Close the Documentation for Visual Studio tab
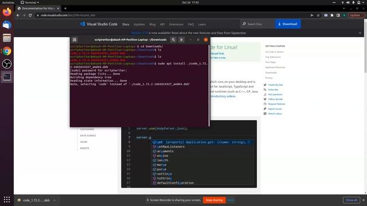The image size is (367, 206). pyautogui.click(x=58, y=9)
